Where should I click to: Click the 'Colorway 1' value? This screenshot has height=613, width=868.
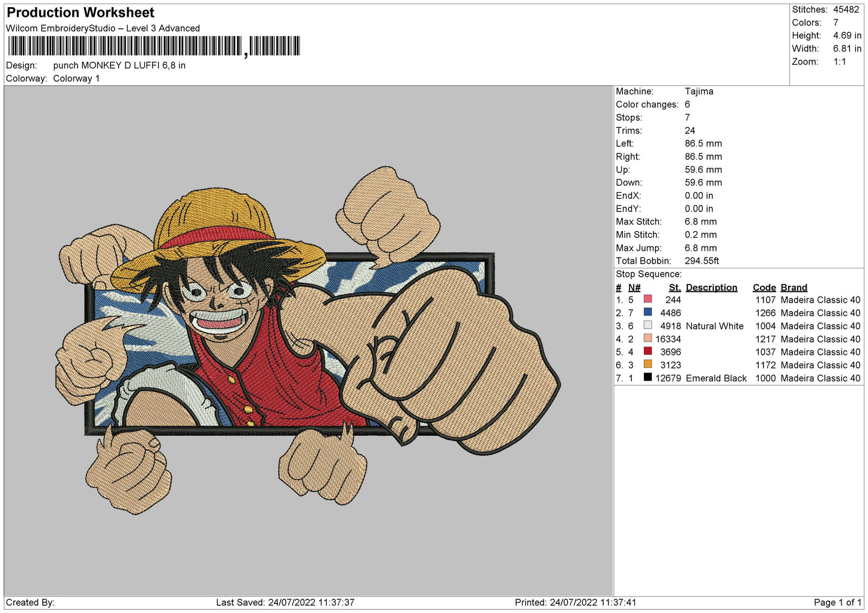coord(76,79)
